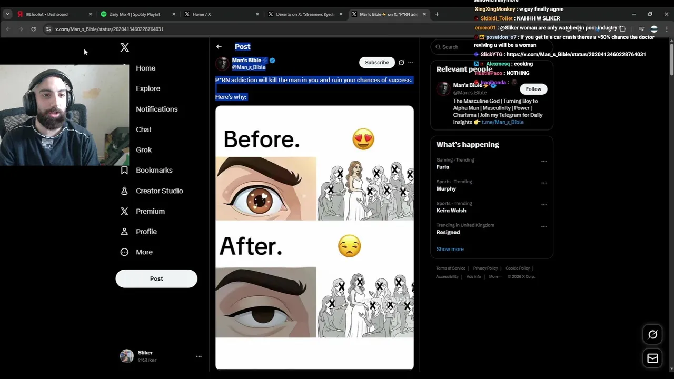674x379 pixels.
Task: Go back using the Post arrow
Action: [x=219, y=47]
